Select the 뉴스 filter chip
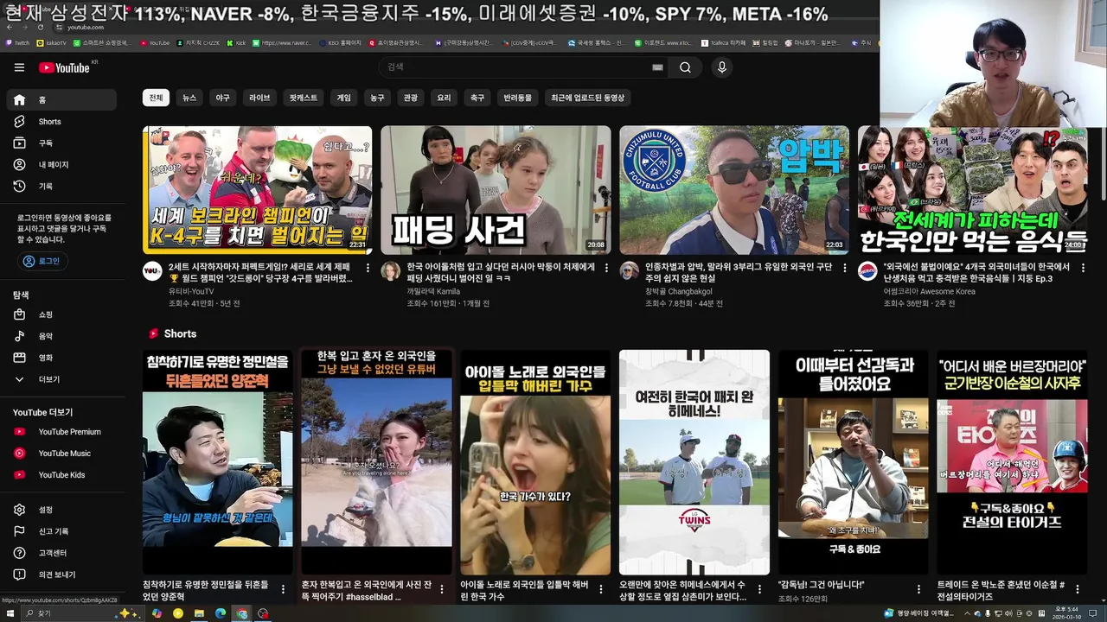The height and width of the screenshot is (622, 1107). tap(189, 98)
